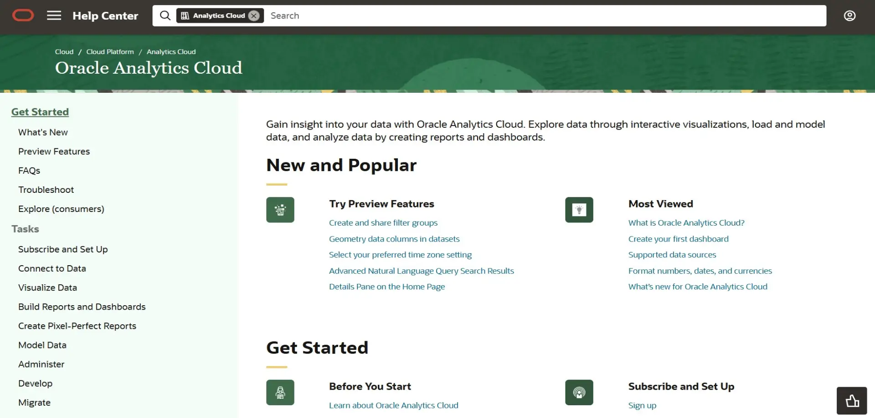
Task: Open Administer sidebar item
Action: [x=41, y=364]
